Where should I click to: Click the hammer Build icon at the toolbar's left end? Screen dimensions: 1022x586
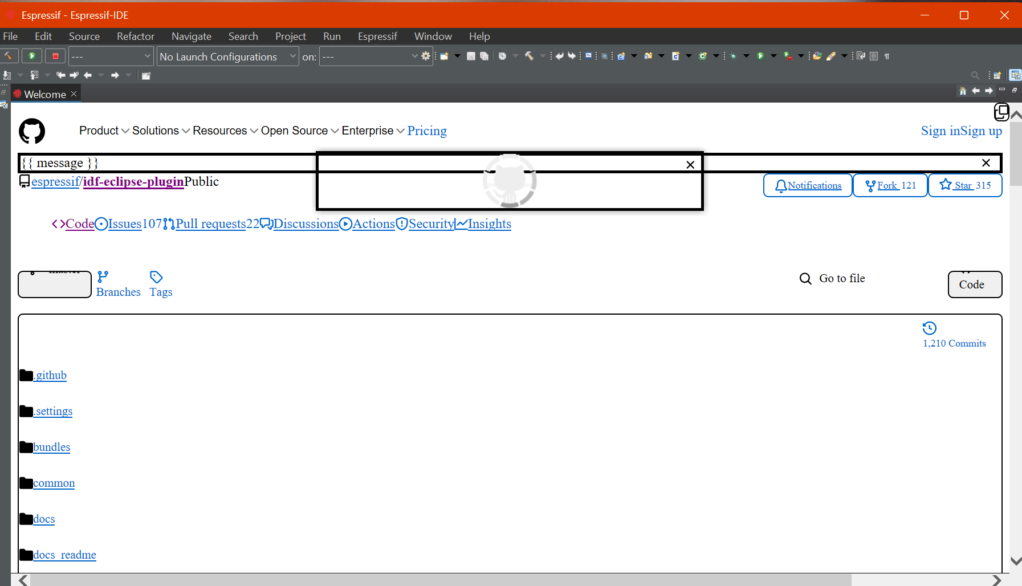click(9, 56)
